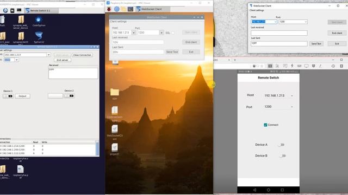Click the shield icon in mirroring toolbar
The width and height of the screenshot is (348, 195).
313,66
